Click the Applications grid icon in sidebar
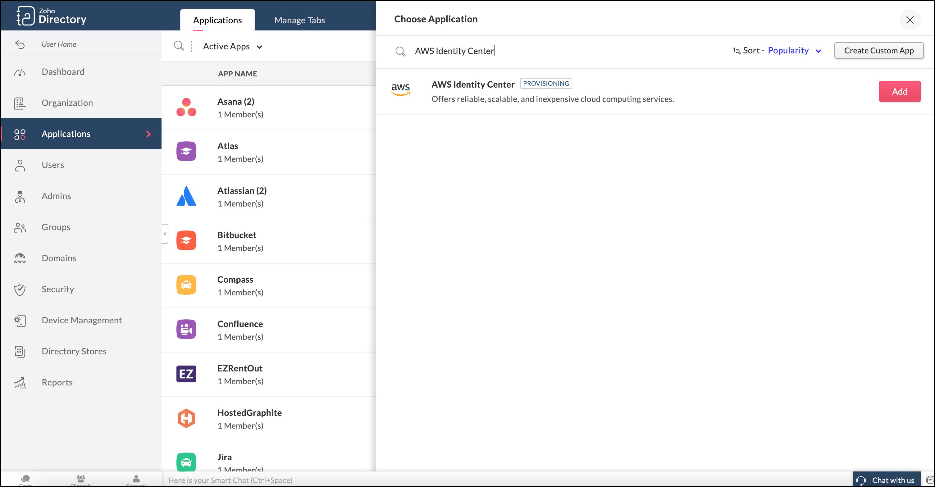Image resolution: width=935 pixels, height=487 pixels. click(20, 134)
